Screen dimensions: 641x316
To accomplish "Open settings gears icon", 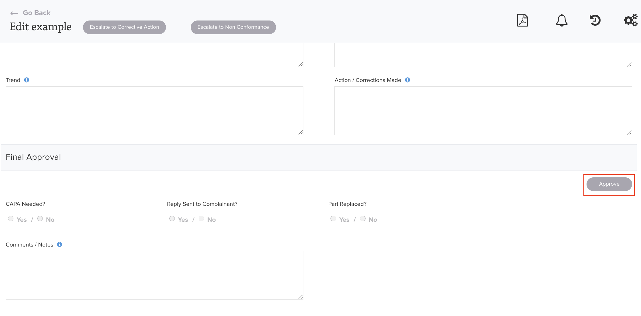I will coord(630,20).
